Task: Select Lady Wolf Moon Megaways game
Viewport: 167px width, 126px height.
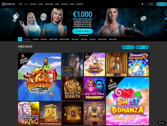Action: tap(95, 89)
